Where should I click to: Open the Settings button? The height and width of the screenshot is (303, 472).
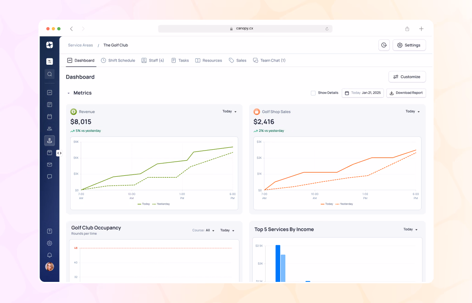pos(409,45)
